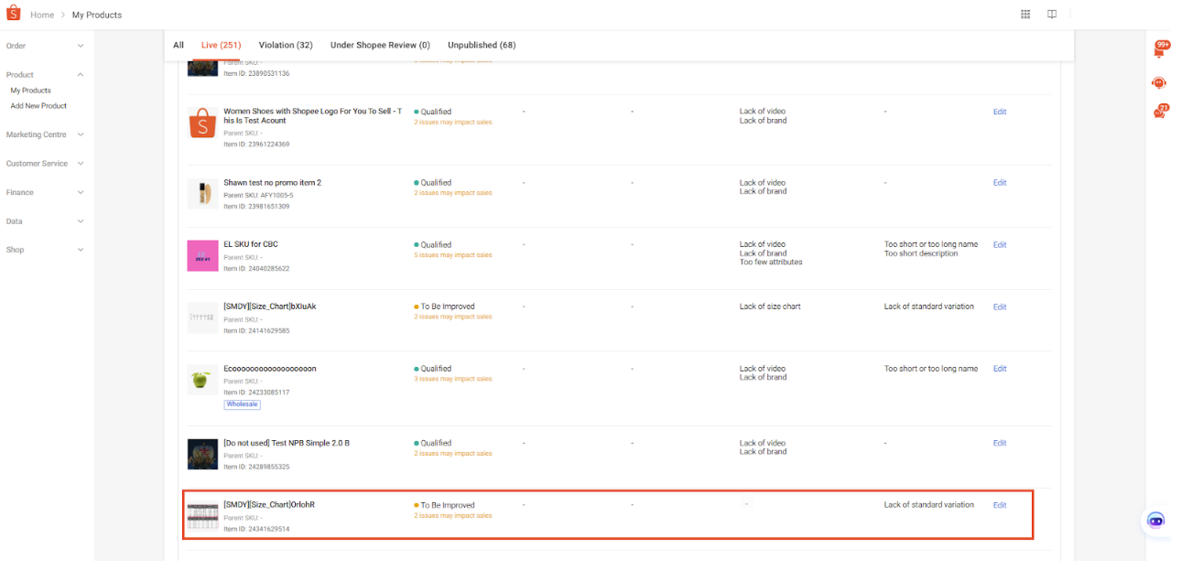This screenshot has width=1182, height=570.
Task: Click Test NPB Simple 2.0 B thumbnail
Action: click(x=202, y=454)
